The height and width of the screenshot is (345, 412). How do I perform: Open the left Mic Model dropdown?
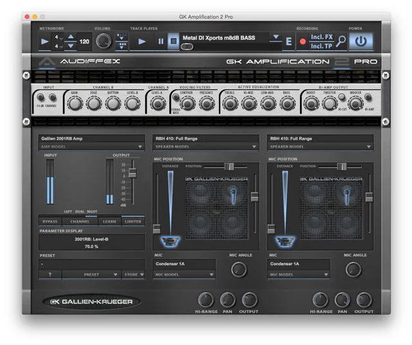pyautogui.click(x=184, y=275)
